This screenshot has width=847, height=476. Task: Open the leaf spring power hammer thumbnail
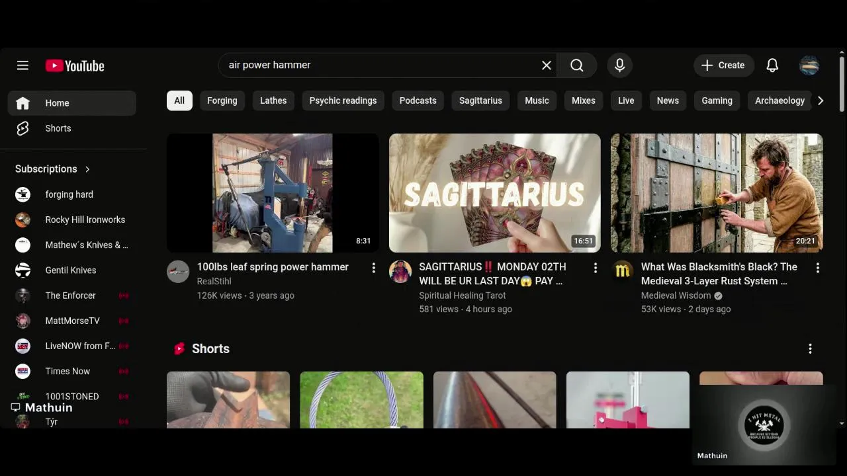click(273, 193)
